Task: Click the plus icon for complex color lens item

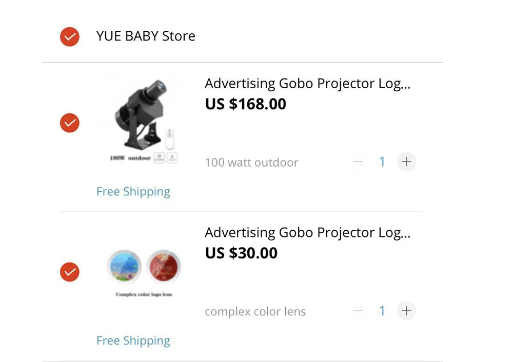Action: [406, 311]
